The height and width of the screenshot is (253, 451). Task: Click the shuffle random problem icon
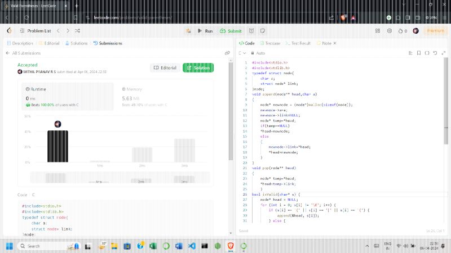tap(77, 31)
